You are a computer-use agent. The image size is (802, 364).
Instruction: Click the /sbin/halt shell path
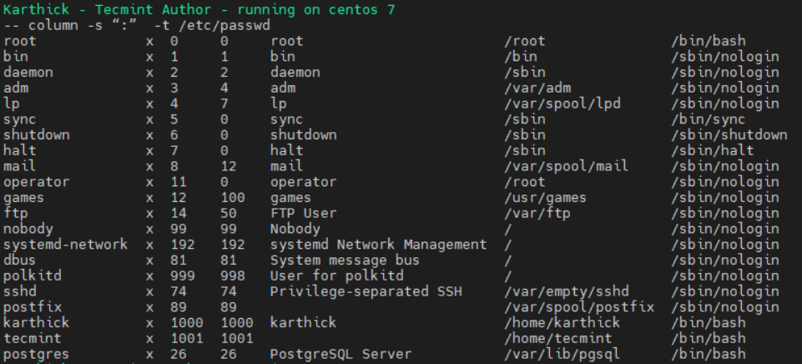tap(712, 150)
